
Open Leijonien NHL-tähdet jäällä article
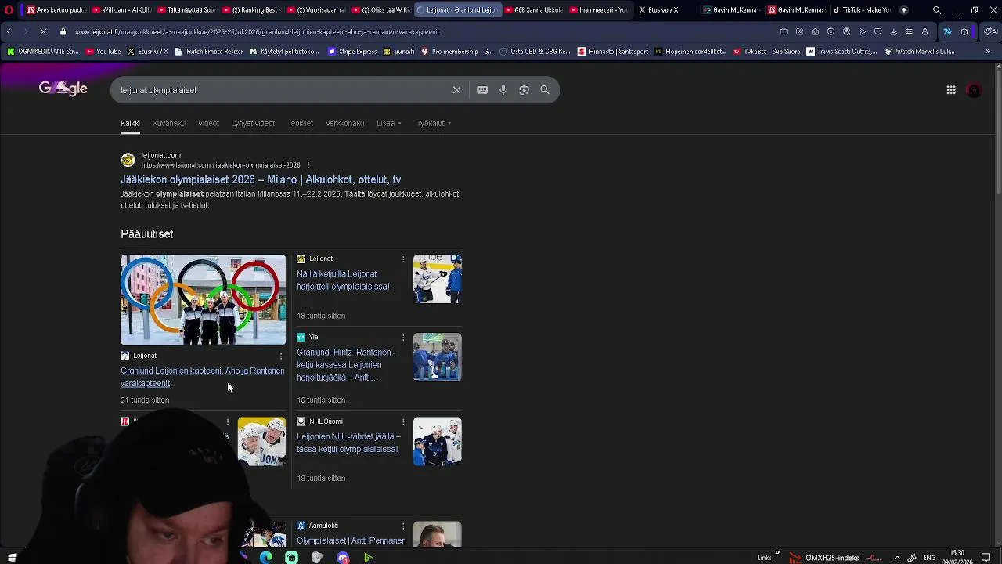(x=348, y=443)
